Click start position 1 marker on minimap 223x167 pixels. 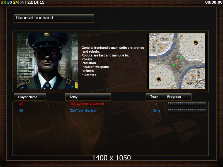(159, 79)
